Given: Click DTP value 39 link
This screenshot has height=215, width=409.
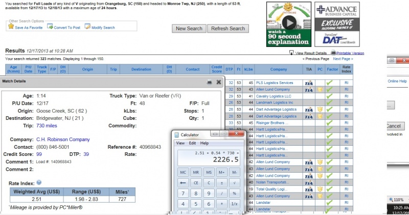Looking at the screenshot, I should coord(86,154).
